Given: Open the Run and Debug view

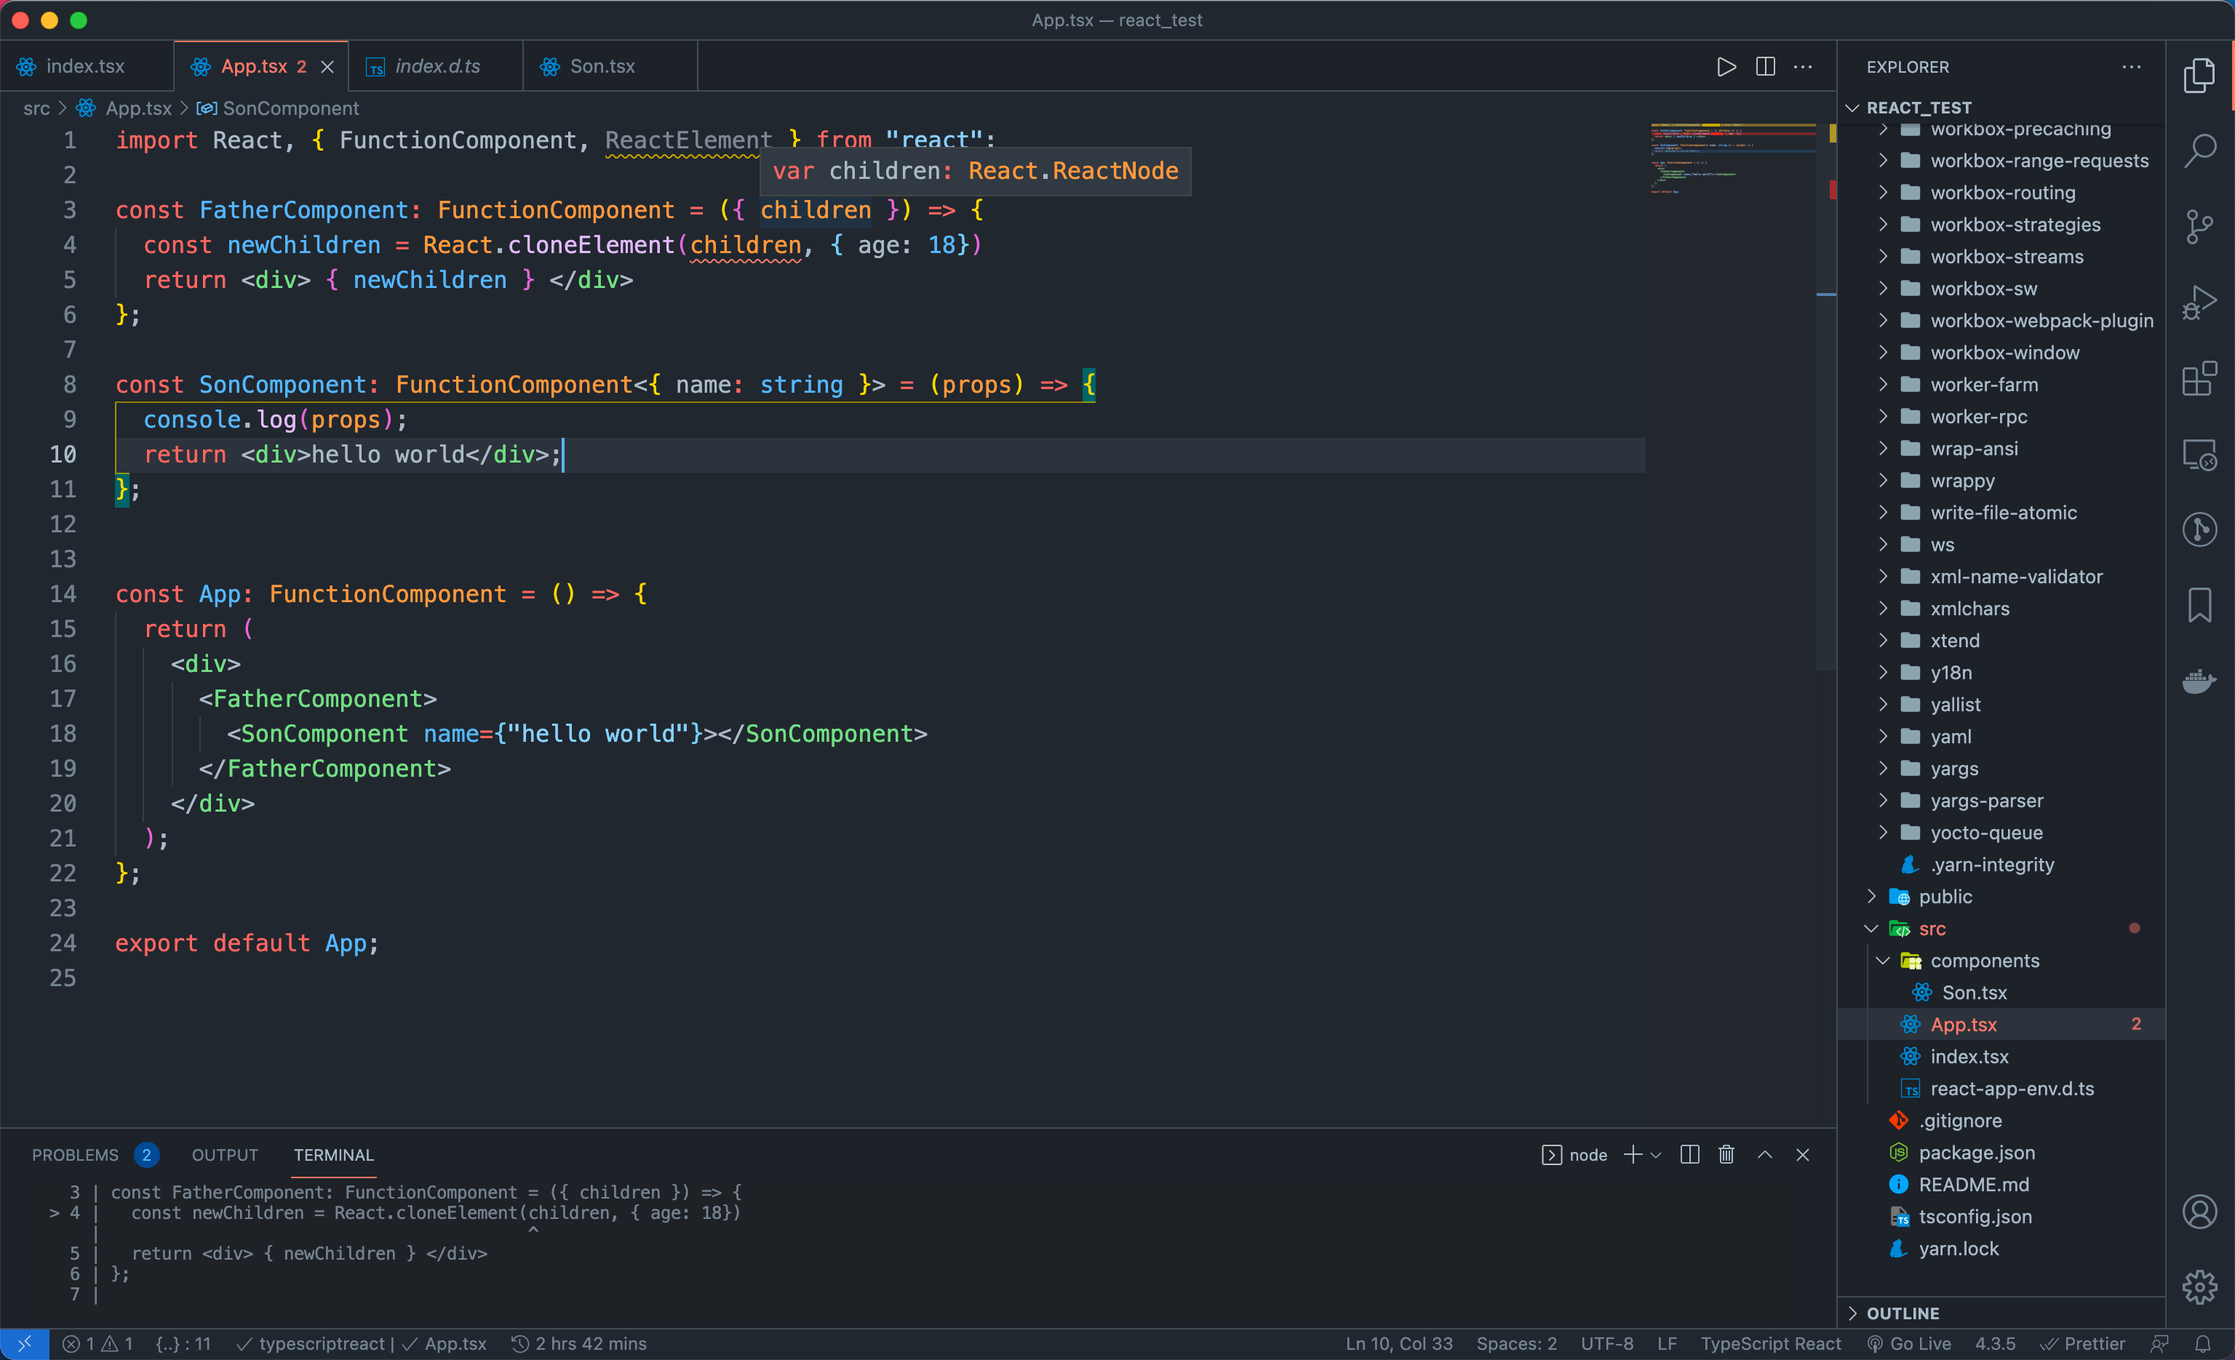Looking at the screenshot, I should 2199,302.
